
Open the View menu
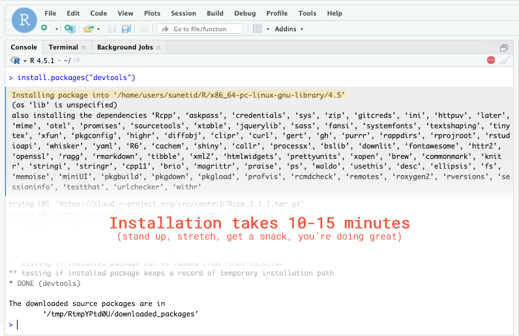click(x=125, y=13)
